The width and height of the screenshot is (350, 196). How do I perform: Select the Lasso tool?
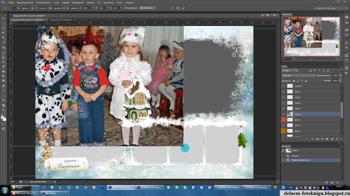[4, 28]
